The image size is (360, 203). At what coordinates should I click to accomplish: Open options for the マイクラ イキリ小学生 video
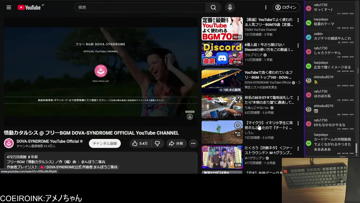(x=298, y=123)
